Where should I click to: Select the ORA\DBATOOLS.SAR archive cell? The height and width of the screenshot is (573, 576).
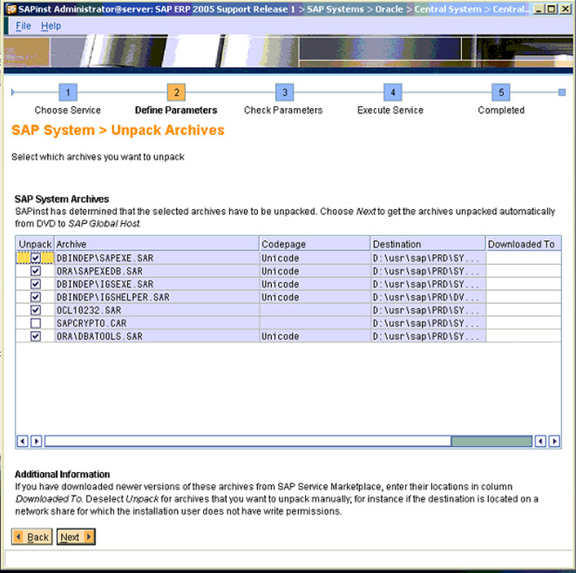point(157,336)
